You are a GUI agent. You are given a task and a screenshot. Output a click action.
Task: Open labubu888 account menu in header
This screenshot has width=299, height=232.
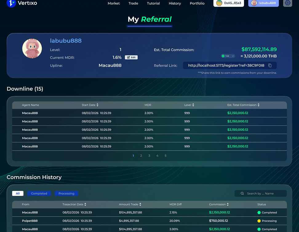pos(264,3)
